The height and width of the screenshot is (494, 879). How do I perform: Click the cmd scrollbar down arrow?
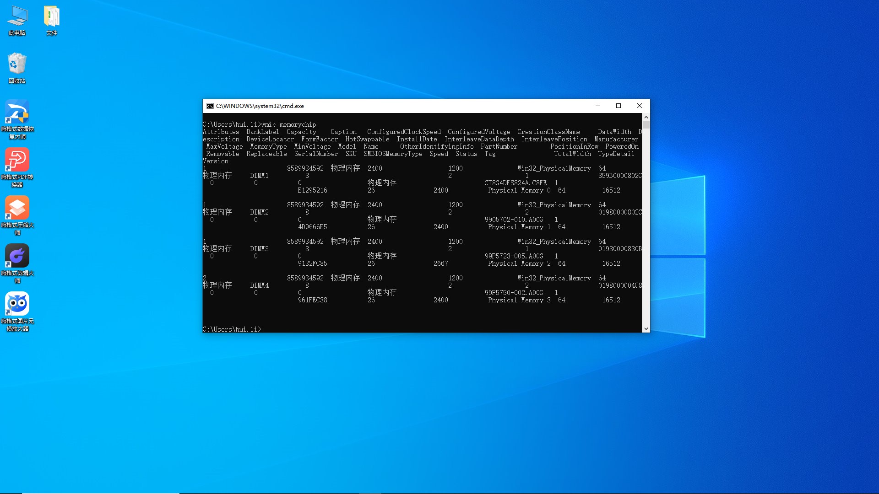[x=646, y=328]
